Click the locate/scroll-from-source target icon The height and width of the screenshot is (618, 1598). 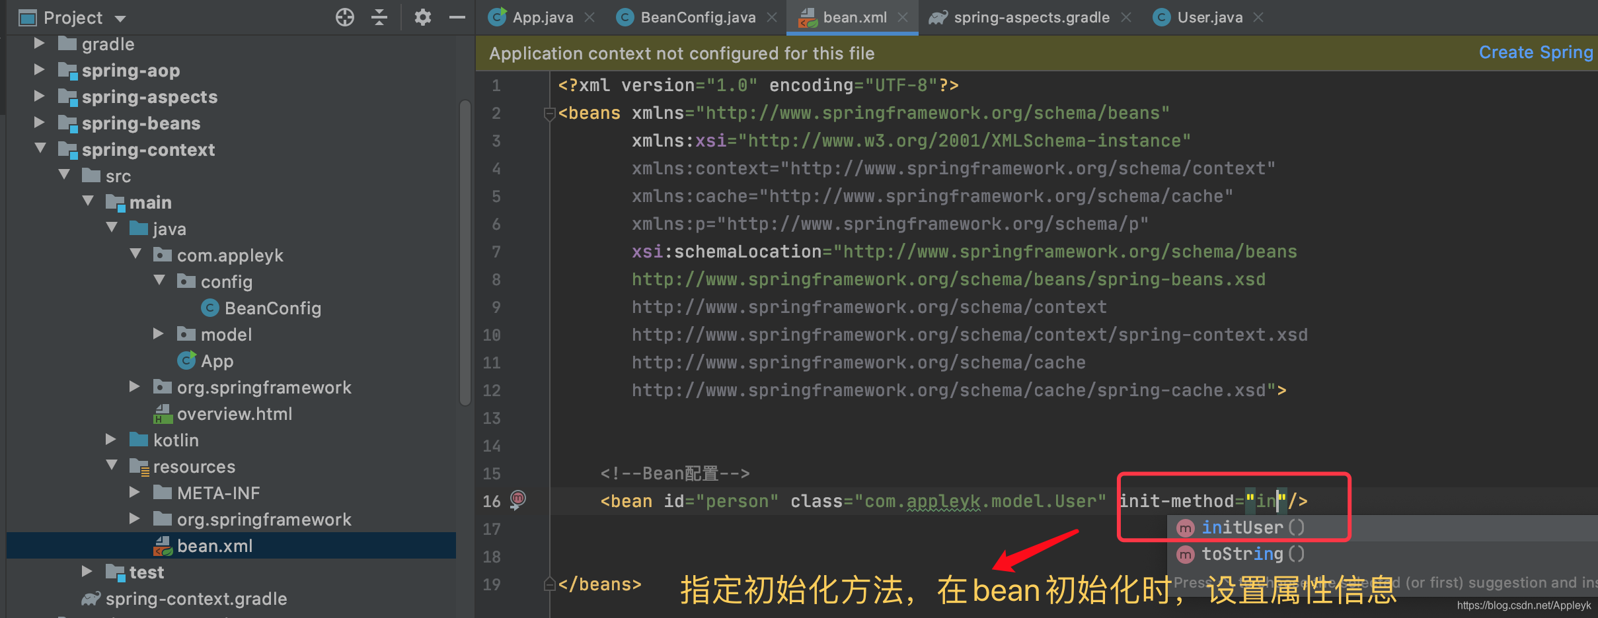[x=344, y=17]
